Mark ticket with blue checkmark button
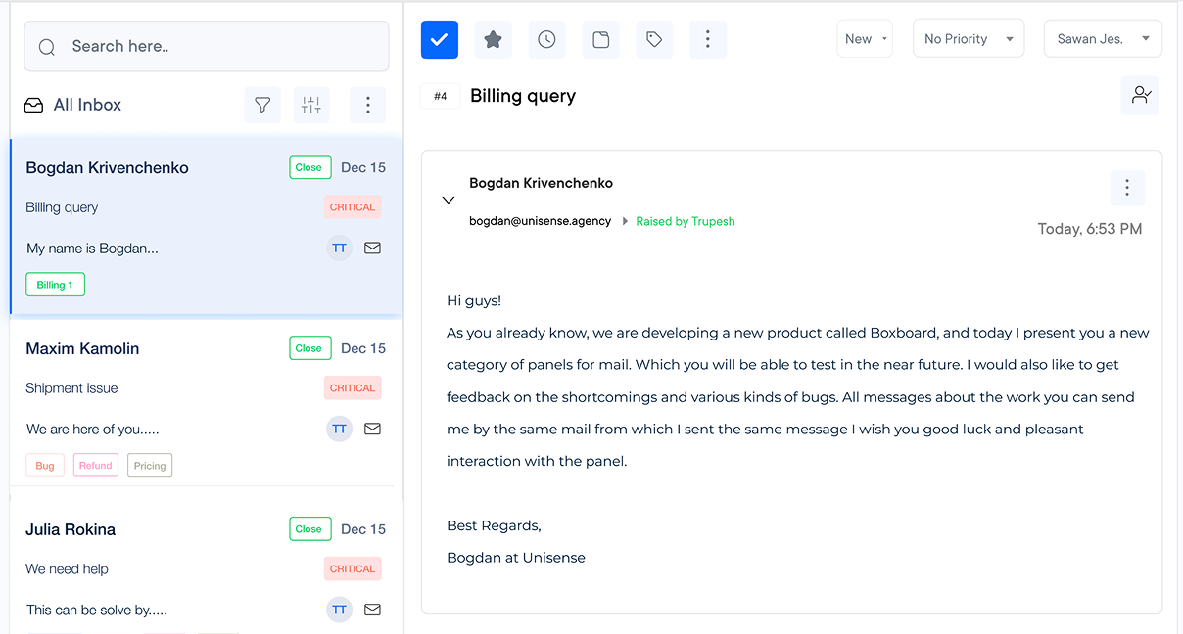 tap(440, 39)
